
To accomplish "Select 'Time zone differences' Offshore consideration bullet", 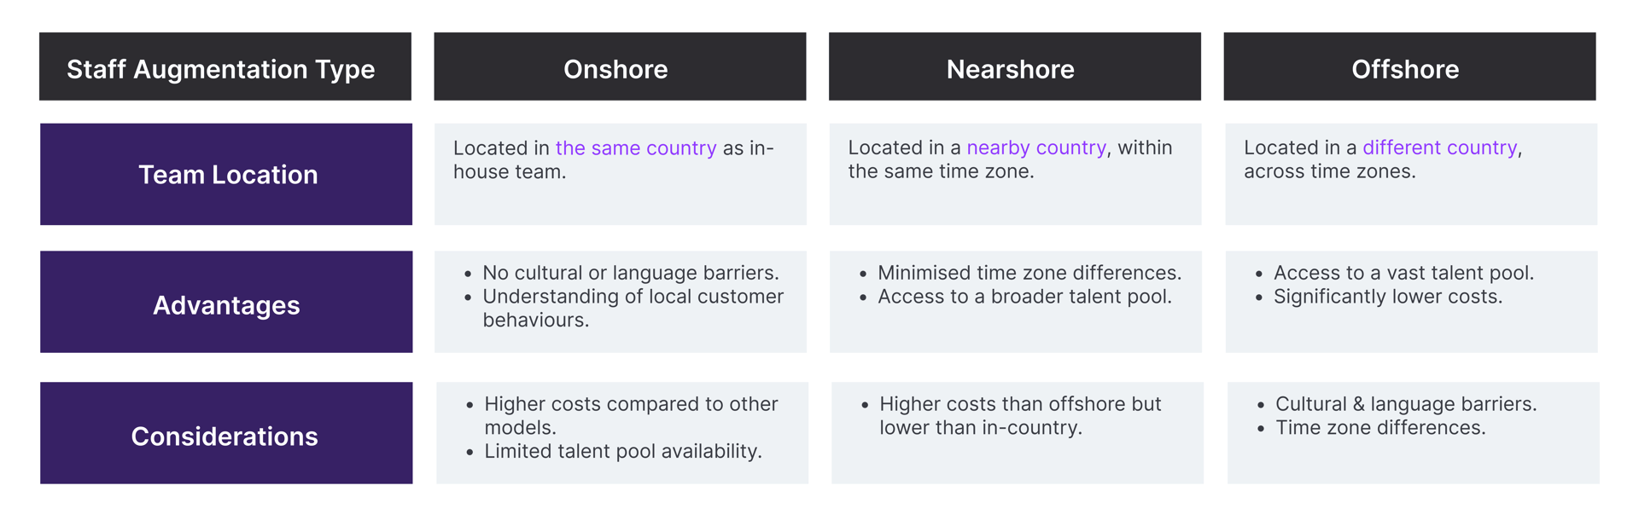I will pyautogui.click(x=1379, y=428).
